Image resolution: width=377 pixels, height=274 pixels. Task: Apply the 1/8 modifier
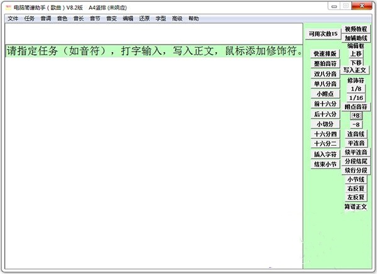(356, 89)
